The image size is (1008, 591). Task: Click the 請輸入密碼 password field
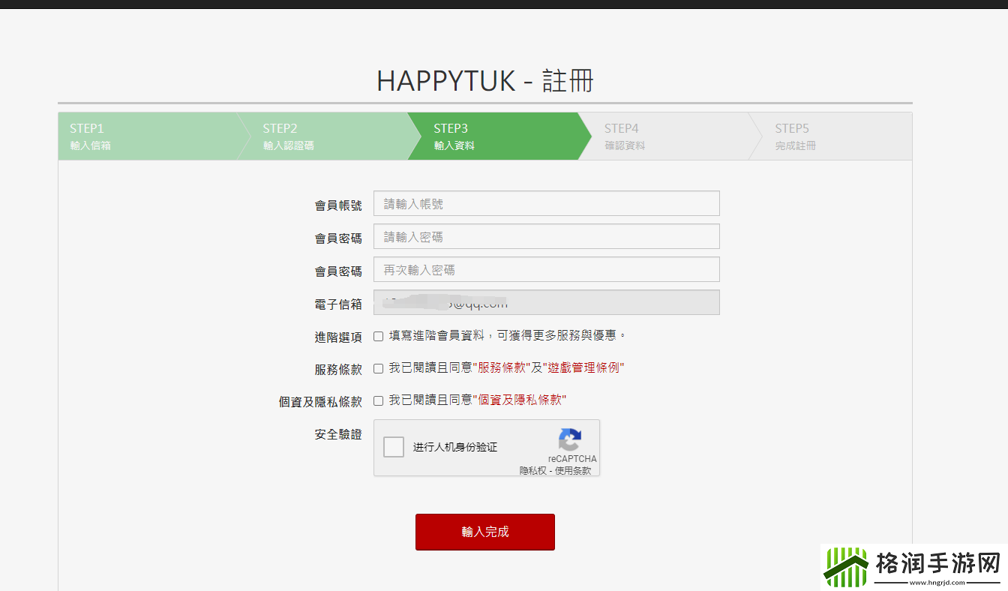[x=546, y=236]
